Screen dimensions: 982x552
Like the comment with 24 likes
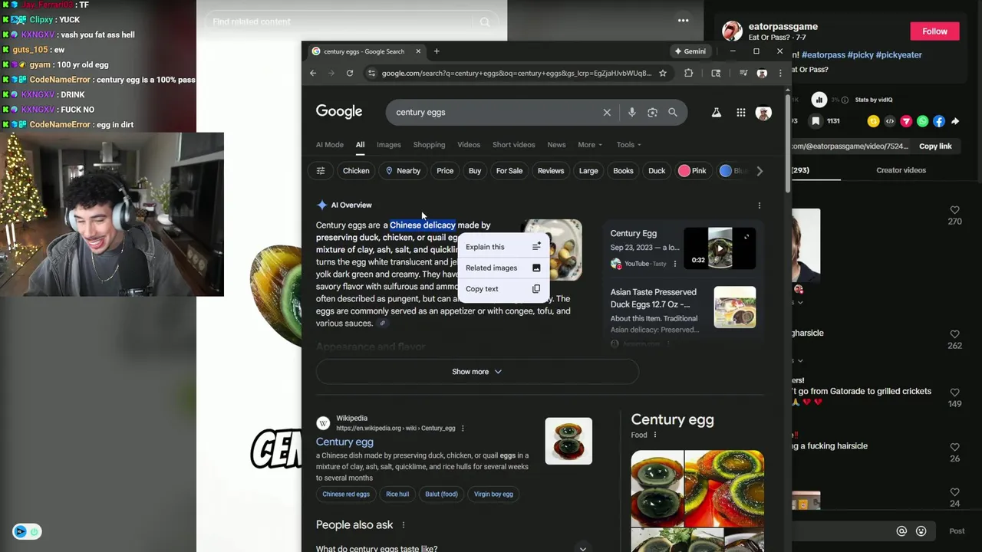[x=954, y=492]
